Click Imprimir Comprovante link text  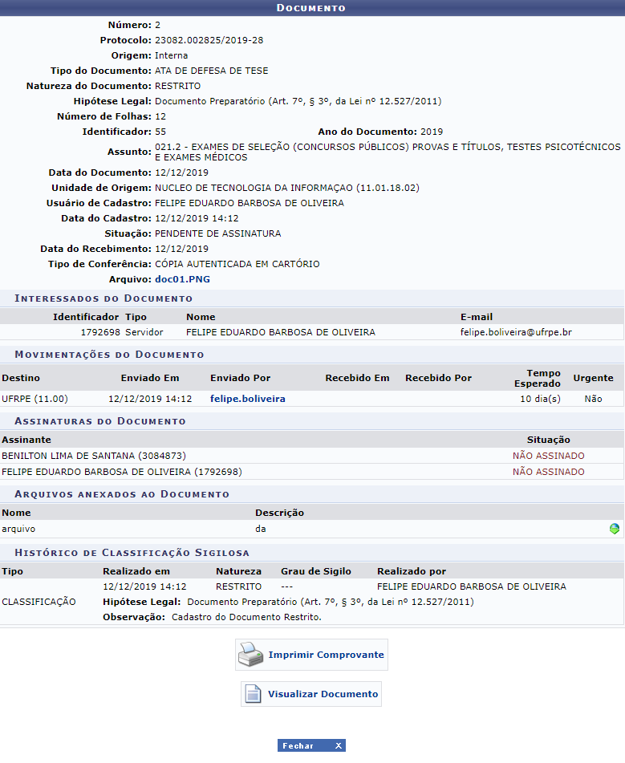tap(326, 655)
